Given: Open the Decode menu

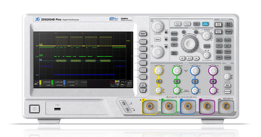Looking at the screenshot, I should coord(227,40).
